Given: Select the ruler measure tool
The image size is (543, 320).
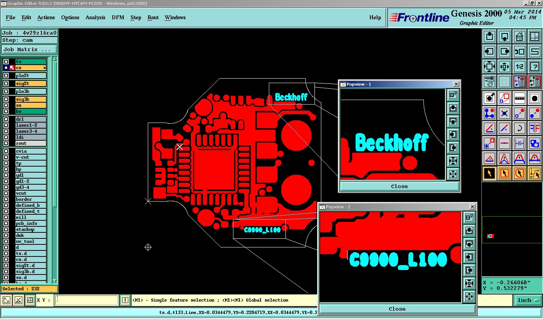Looking at the screenshot, I should coord(520,98).
